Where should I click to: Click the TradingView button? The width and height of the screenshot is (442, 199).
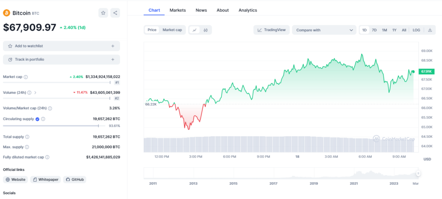[x=271, y=30]
